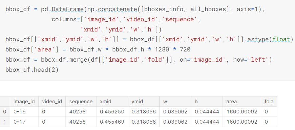Screen dimensions: 295x130
Task: Click the 'w' column header
Action: pyautogui.click(x=175, y=102)
